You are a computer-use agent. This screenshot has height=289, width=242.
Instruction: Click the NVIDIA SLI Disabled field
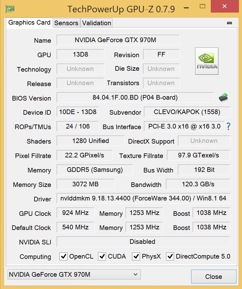(143, 241)
